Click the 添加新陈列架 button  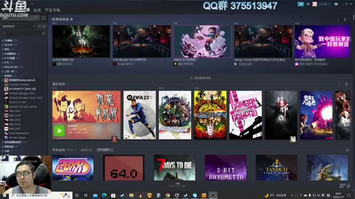click(x=201, y=78)
